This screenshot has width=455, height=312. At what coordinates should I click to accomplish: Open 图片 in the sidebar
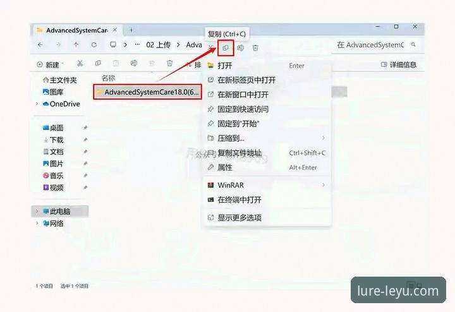[x=53, y=164]
